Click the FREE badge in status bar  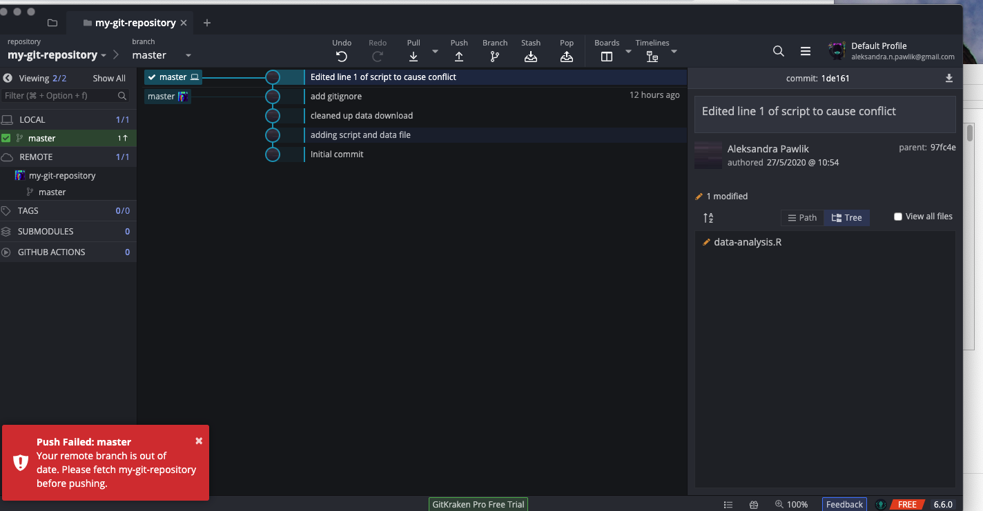(906, 505)
